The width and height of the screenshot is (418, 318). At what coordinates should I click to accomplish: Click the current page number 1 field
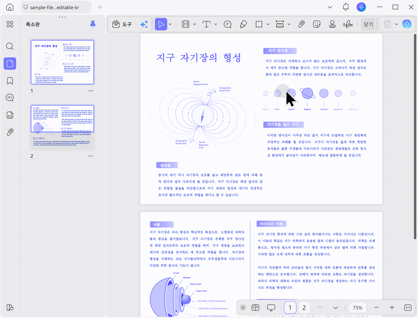pos(290,308)
